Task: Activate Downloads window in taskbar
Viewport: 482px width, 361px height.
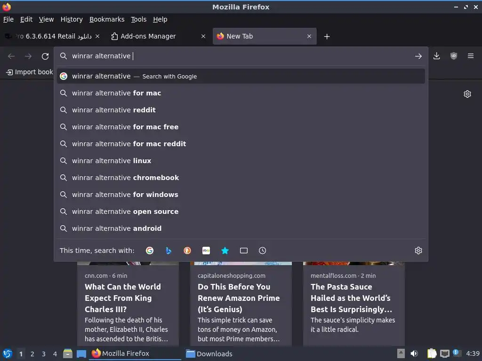Action: [x=209, y=353]
